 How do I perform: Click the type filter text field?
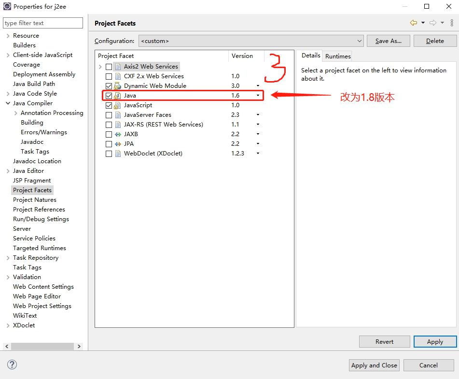(x=43, y=23)
